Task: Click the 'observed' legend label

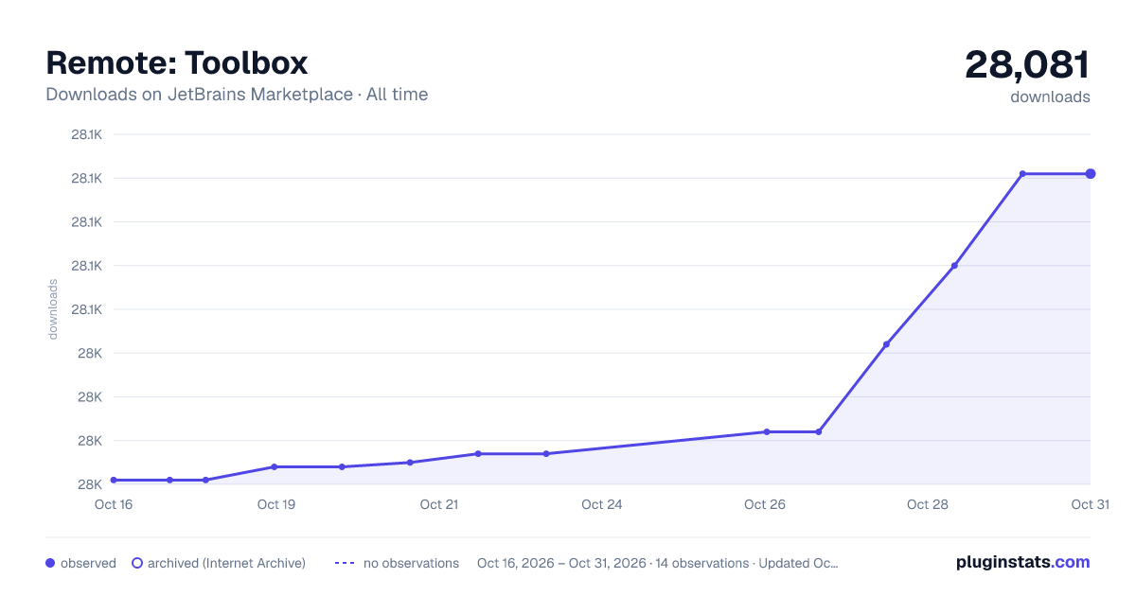Action: click(x=88, y=563)
